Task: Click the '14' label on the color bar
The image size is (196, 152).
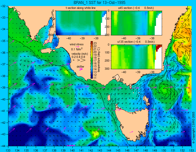Action: [95, 69]
